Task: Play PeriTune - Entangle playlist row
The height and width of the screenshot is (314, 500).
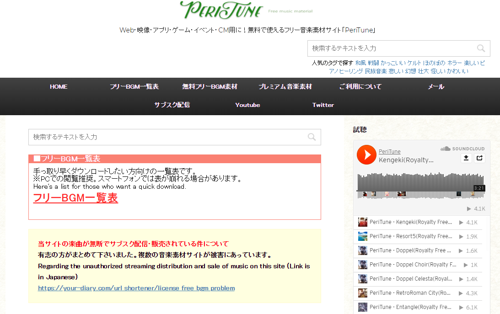Action: point(418,307)
